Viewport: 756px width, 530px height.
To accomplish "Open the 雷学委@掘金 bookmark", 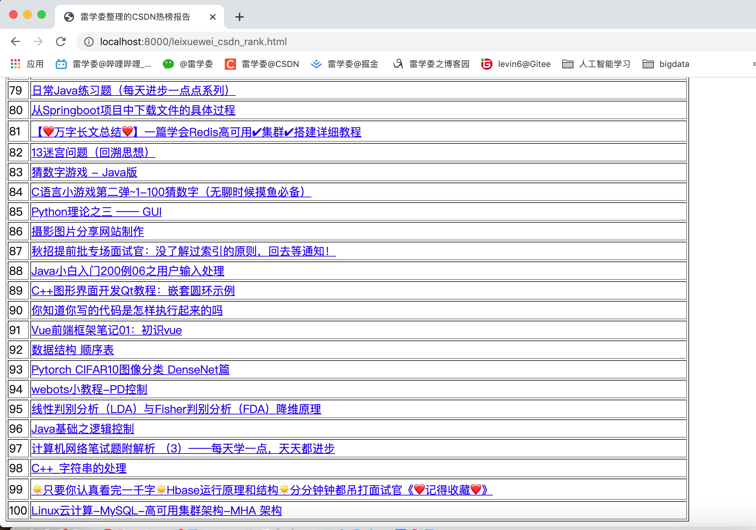I will (343, 64).
